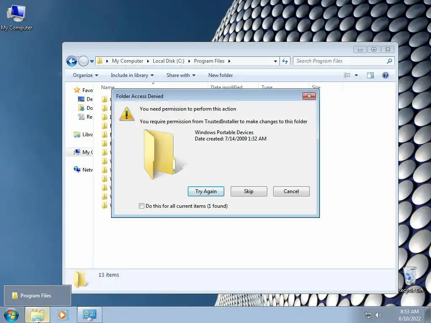This screenshot has width=431, height=323.
Task: Open the Share with menu
Action: click(x=181, y=75)
